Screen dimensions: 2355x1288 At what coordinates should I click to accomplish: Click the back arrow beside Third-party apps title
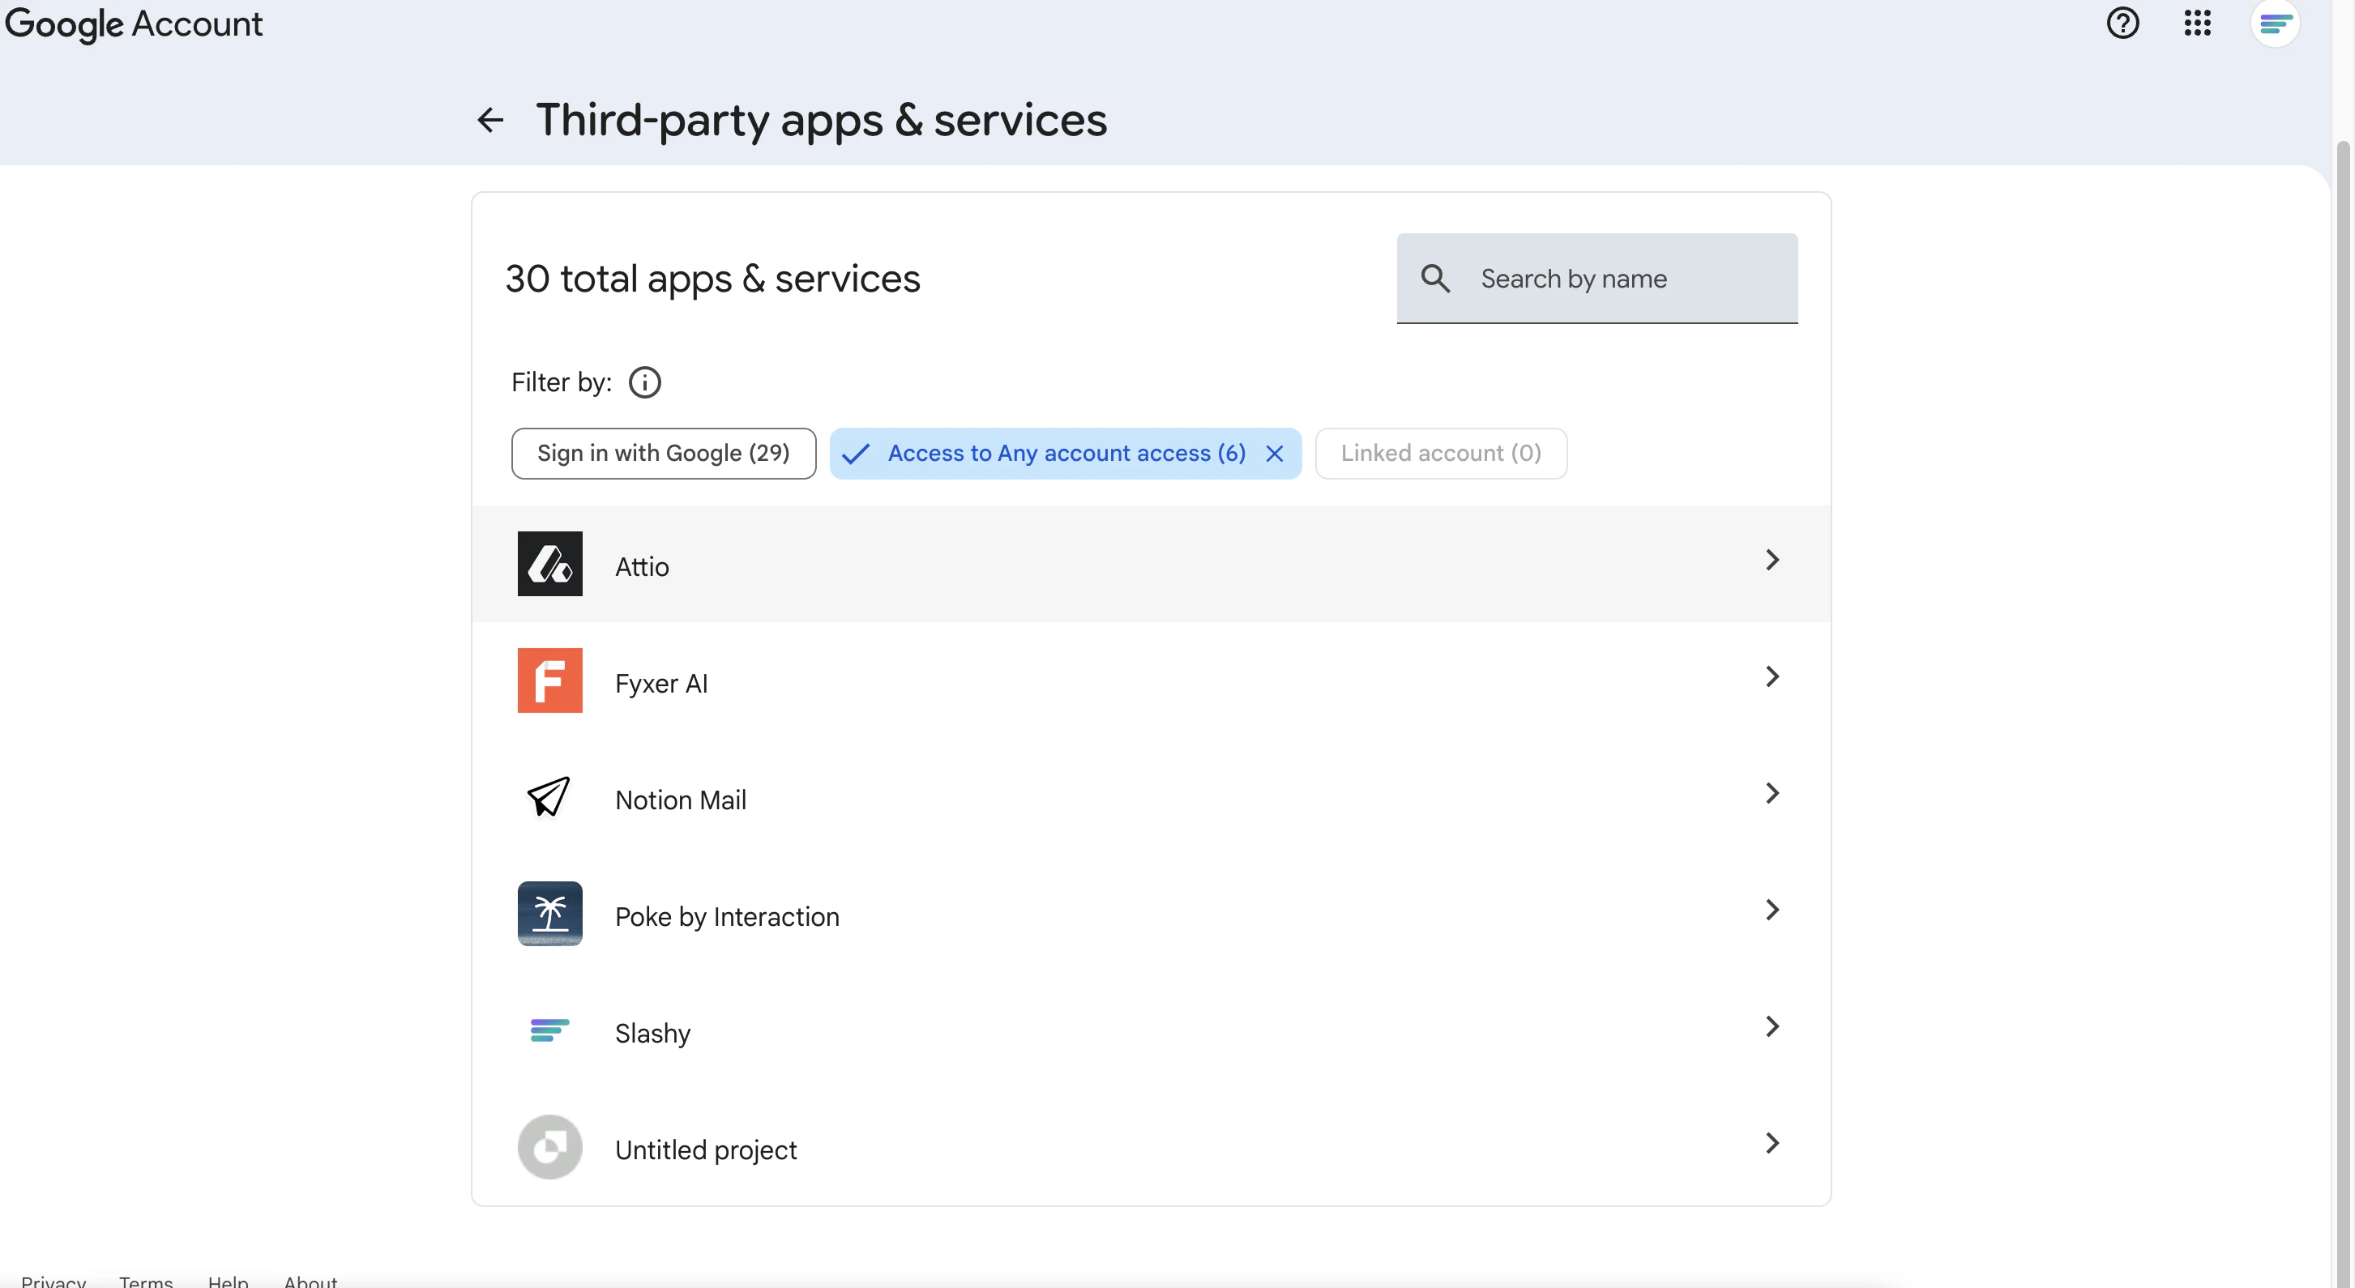pos(490,120)
